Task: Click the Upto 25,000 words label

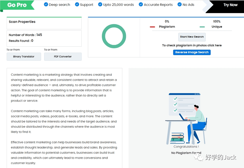Action: pyautogui.click(x=119, y=5)
